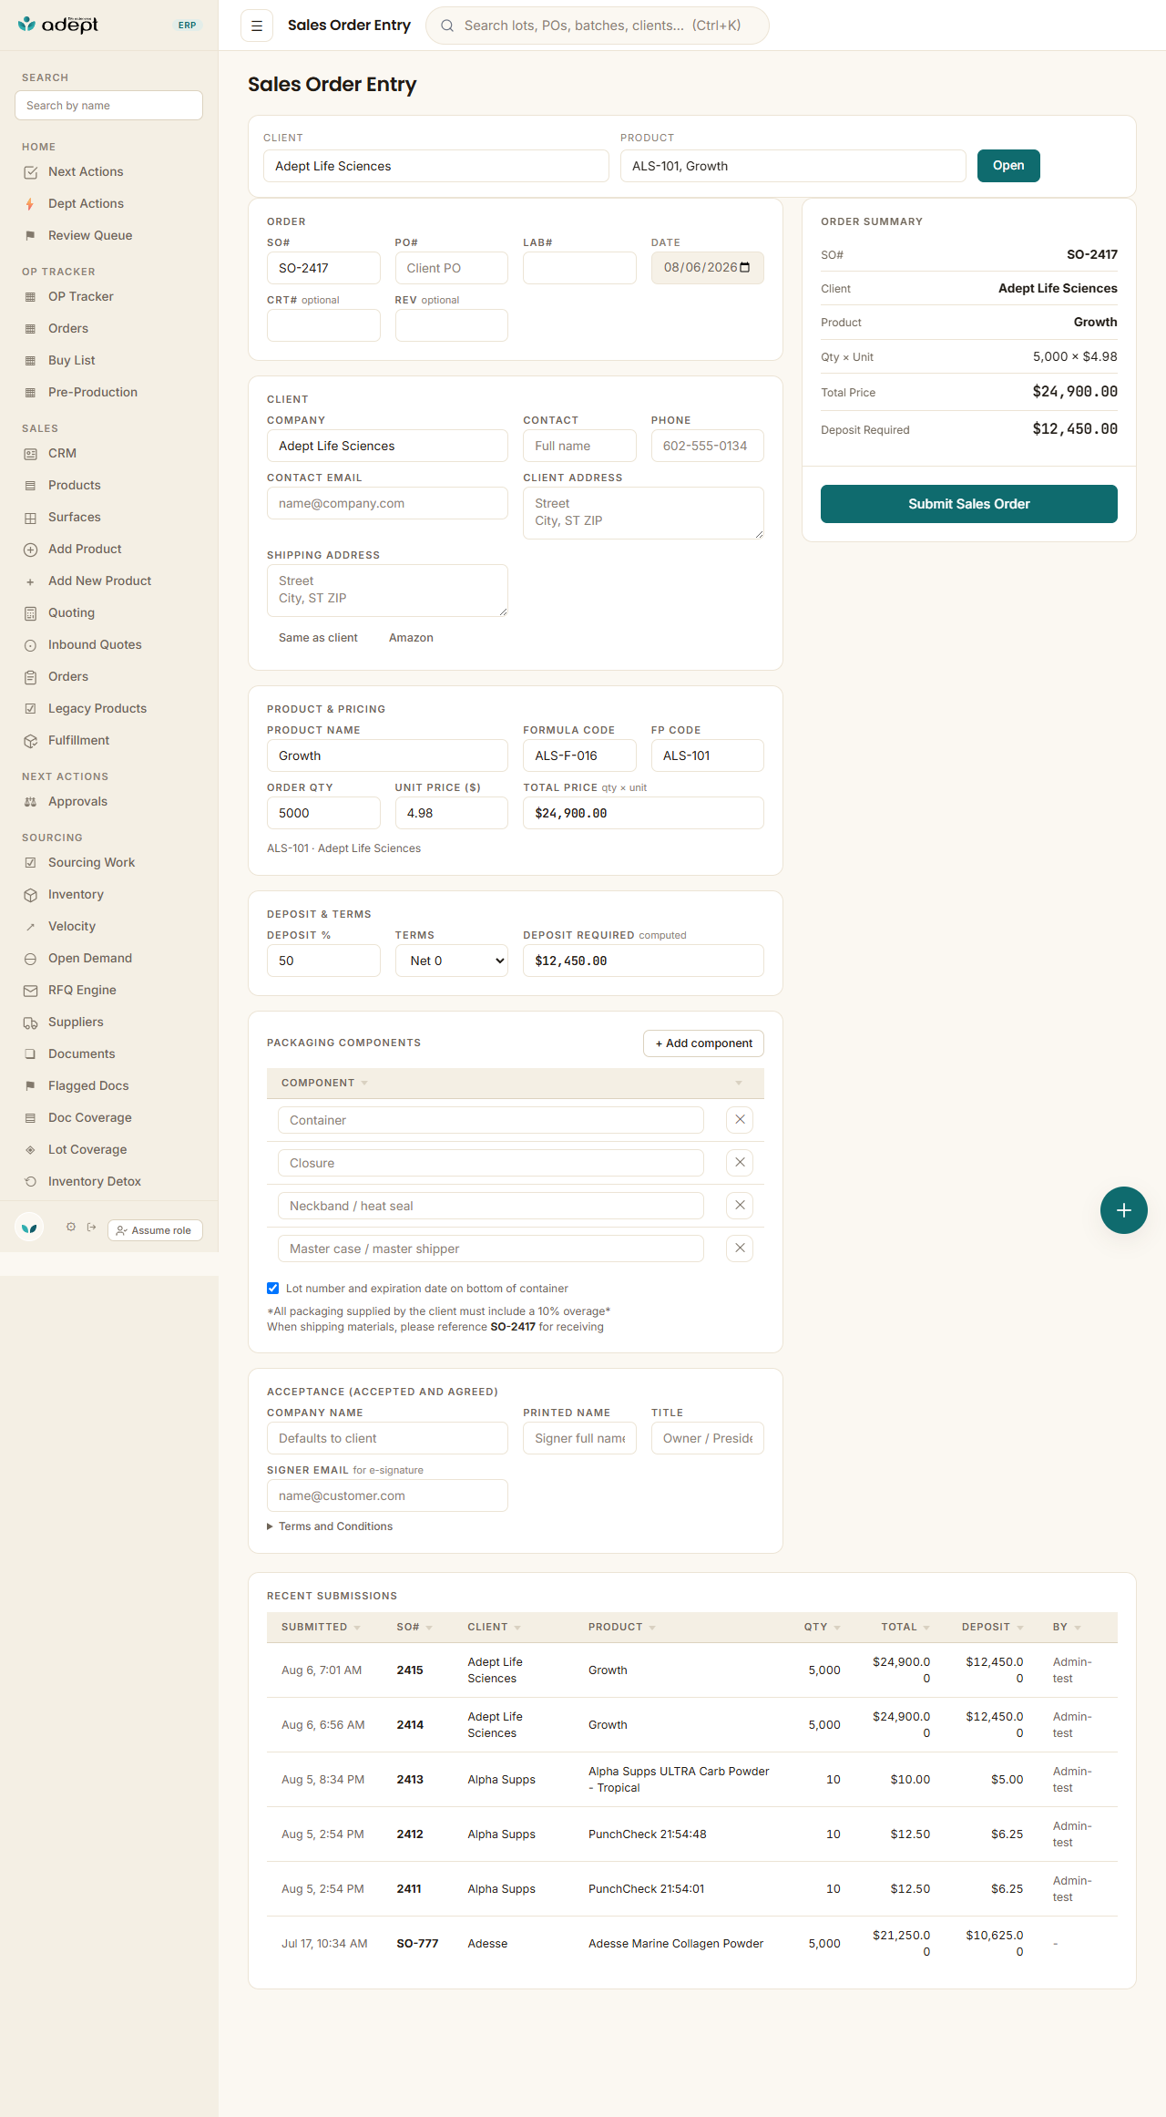Click the Order Qty field showing 5000
Viewport: 1166px width, 2117px height.
pos(323,813)
